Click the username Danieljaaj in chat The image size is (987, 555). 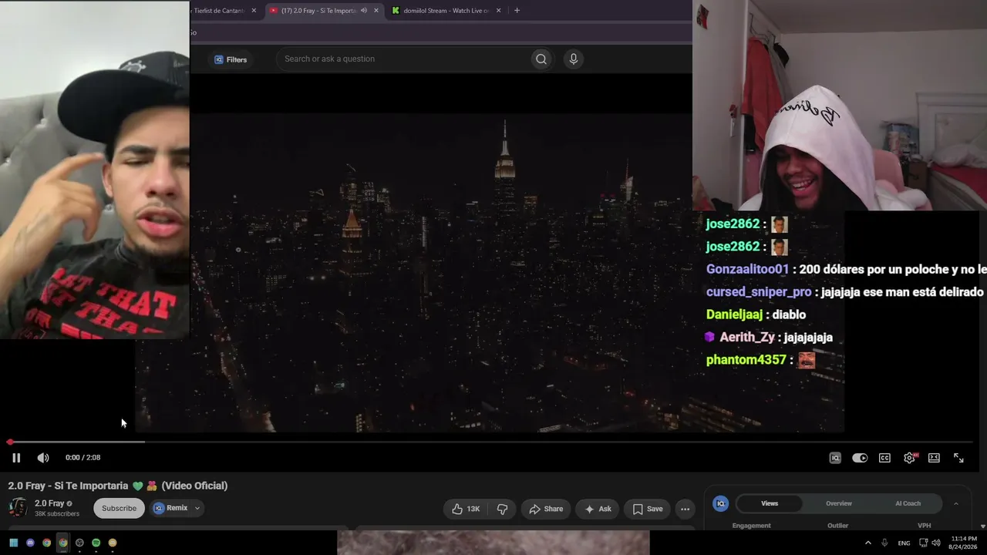(734, 314)
